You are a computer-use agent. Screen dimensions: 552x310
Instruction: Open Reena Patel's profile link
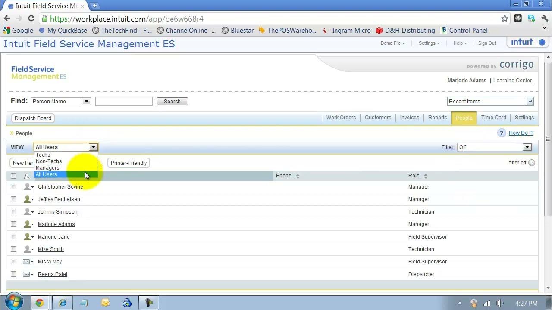tap(53, 274)
